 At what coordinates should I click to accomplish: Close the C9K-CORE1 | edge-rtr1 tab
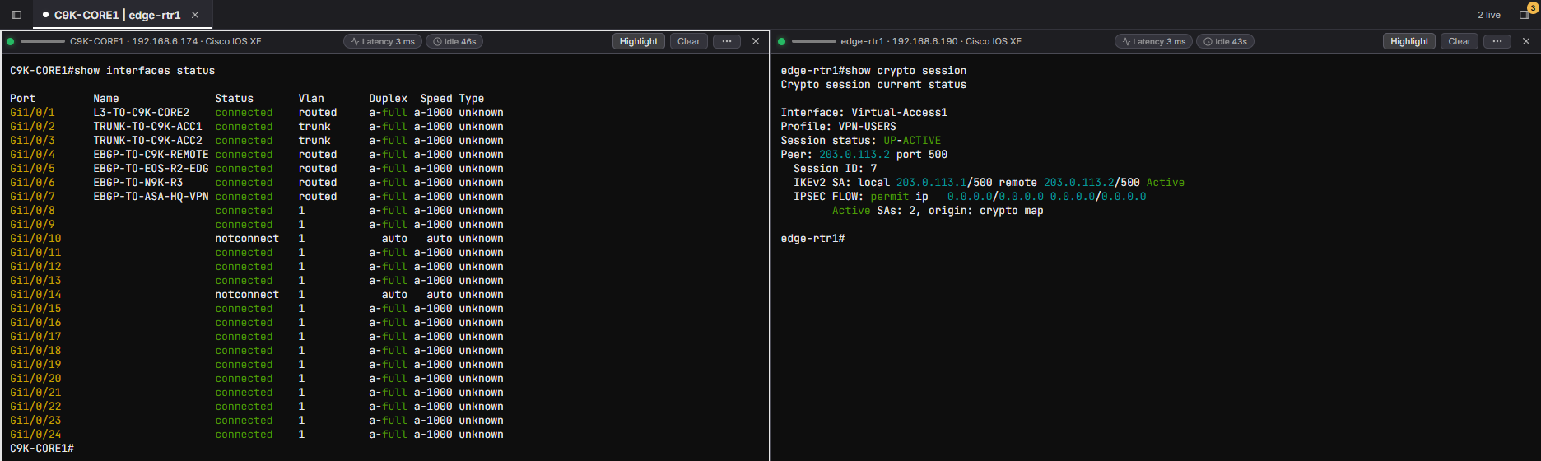coord(195,15)
